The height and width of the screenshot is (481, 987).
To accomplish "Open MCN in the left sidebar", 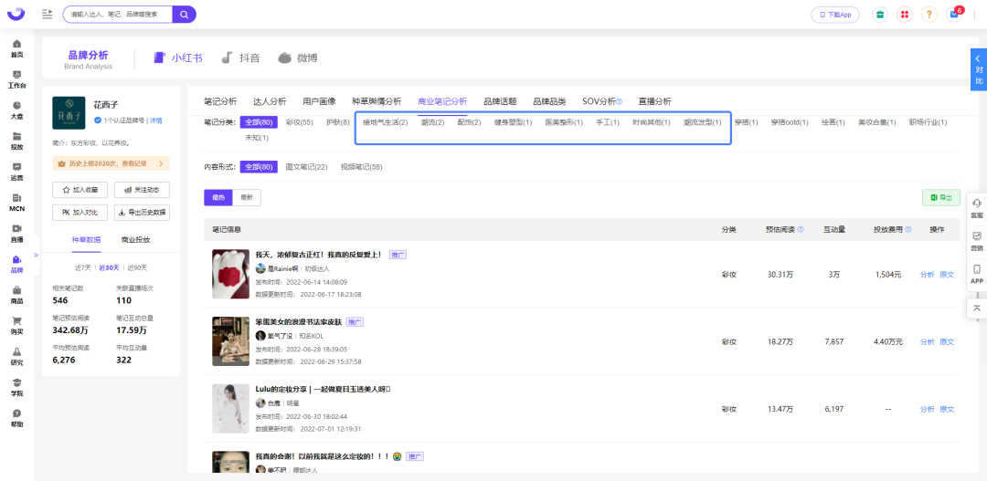I will click(x=17, y=203).
